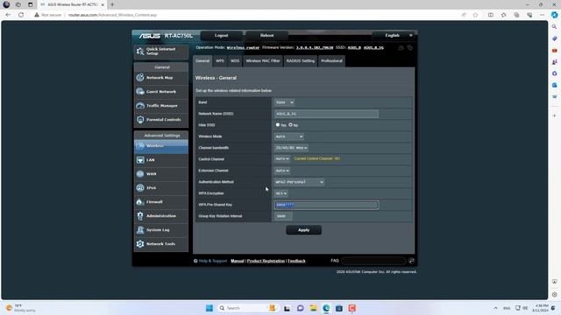This screenshot has height=315, width=561.
Task: Open Firewall settings
Action: pos(161,202)
